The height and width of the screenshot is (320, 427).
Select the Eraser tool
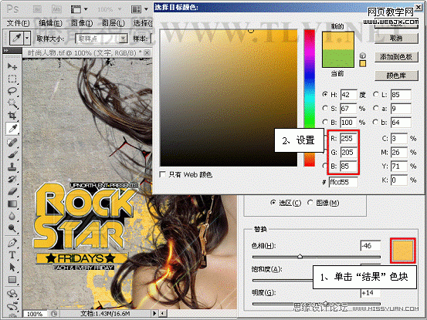(12, 191)
